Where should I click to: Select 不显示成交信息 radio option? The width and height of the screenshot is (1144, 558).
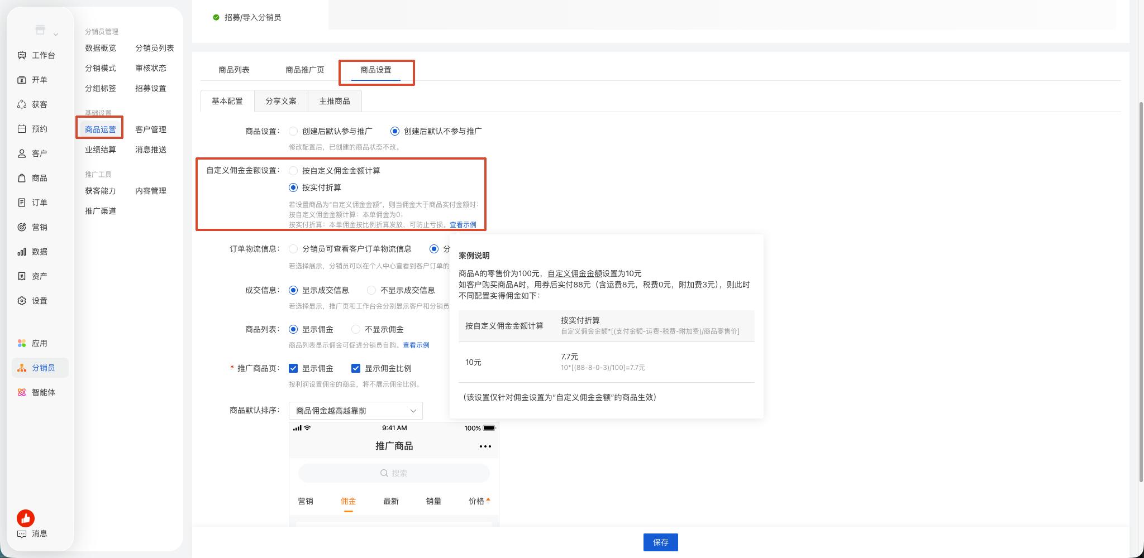coord(371,290)
